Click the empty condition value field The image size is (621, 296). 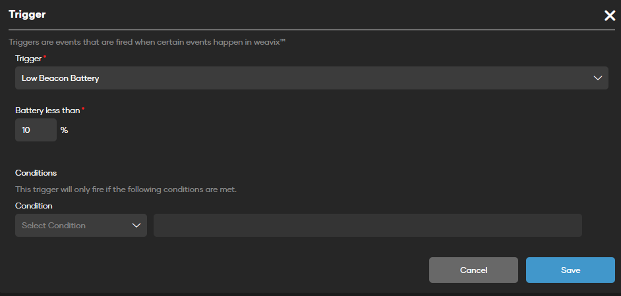pos(368,225)
